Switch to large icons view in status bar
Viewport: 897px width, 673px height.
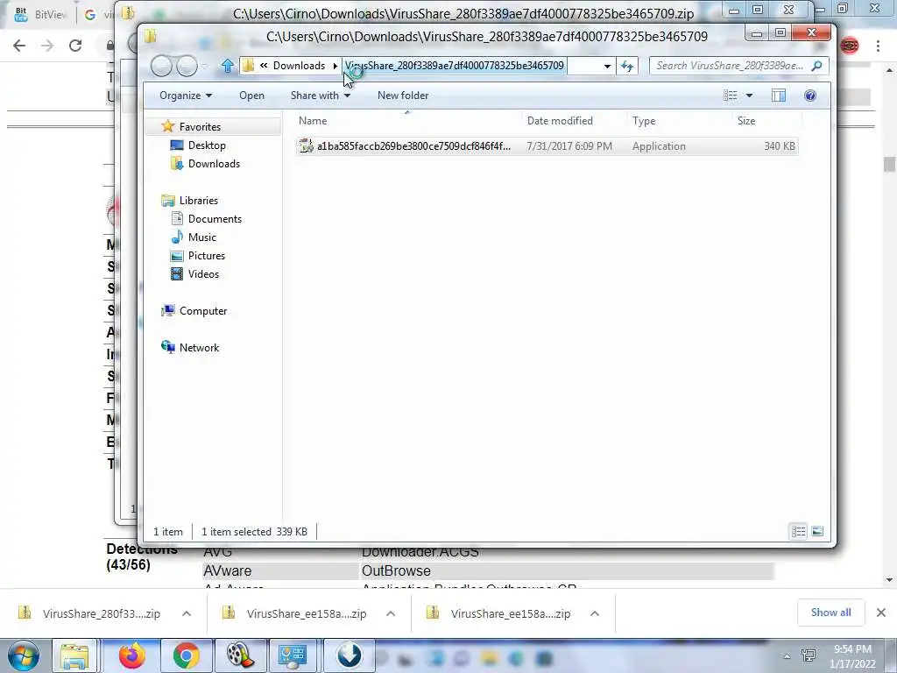[x=817, y=532]
